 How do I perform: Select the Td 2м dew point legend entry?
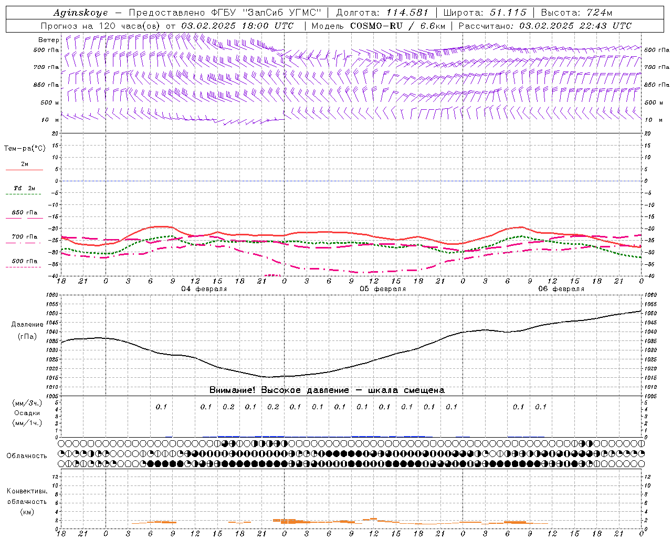click(25, 188)
